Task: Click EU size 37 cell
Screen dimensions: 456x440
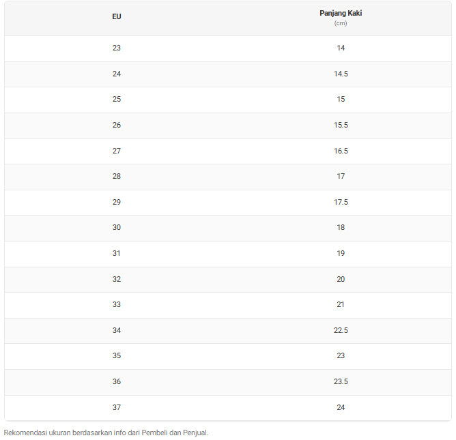Action: 117,407
